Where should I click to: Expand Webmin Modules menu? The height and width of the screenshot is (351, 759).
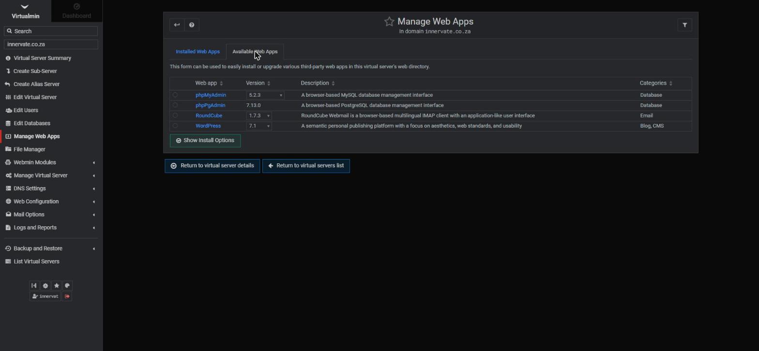pyautogui.click(x=51, y=162)
